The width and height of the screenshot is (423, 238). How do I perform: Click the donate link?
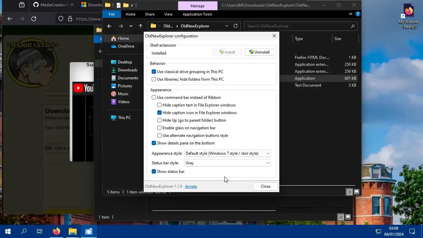191,186
